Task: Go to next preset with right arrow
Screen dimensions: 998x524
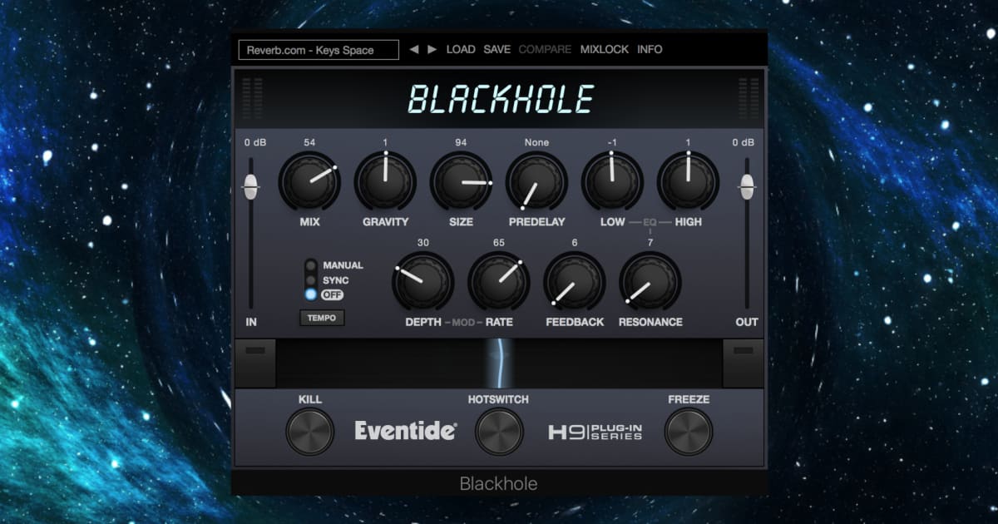Action: pos(432,49)
